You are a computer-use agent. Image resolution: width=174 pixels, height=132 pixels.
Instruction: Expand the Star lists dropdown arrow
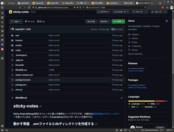[x=165, y=12]
